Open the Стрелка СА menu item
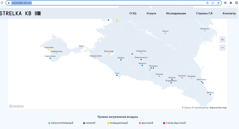 (x=204, y=13)
